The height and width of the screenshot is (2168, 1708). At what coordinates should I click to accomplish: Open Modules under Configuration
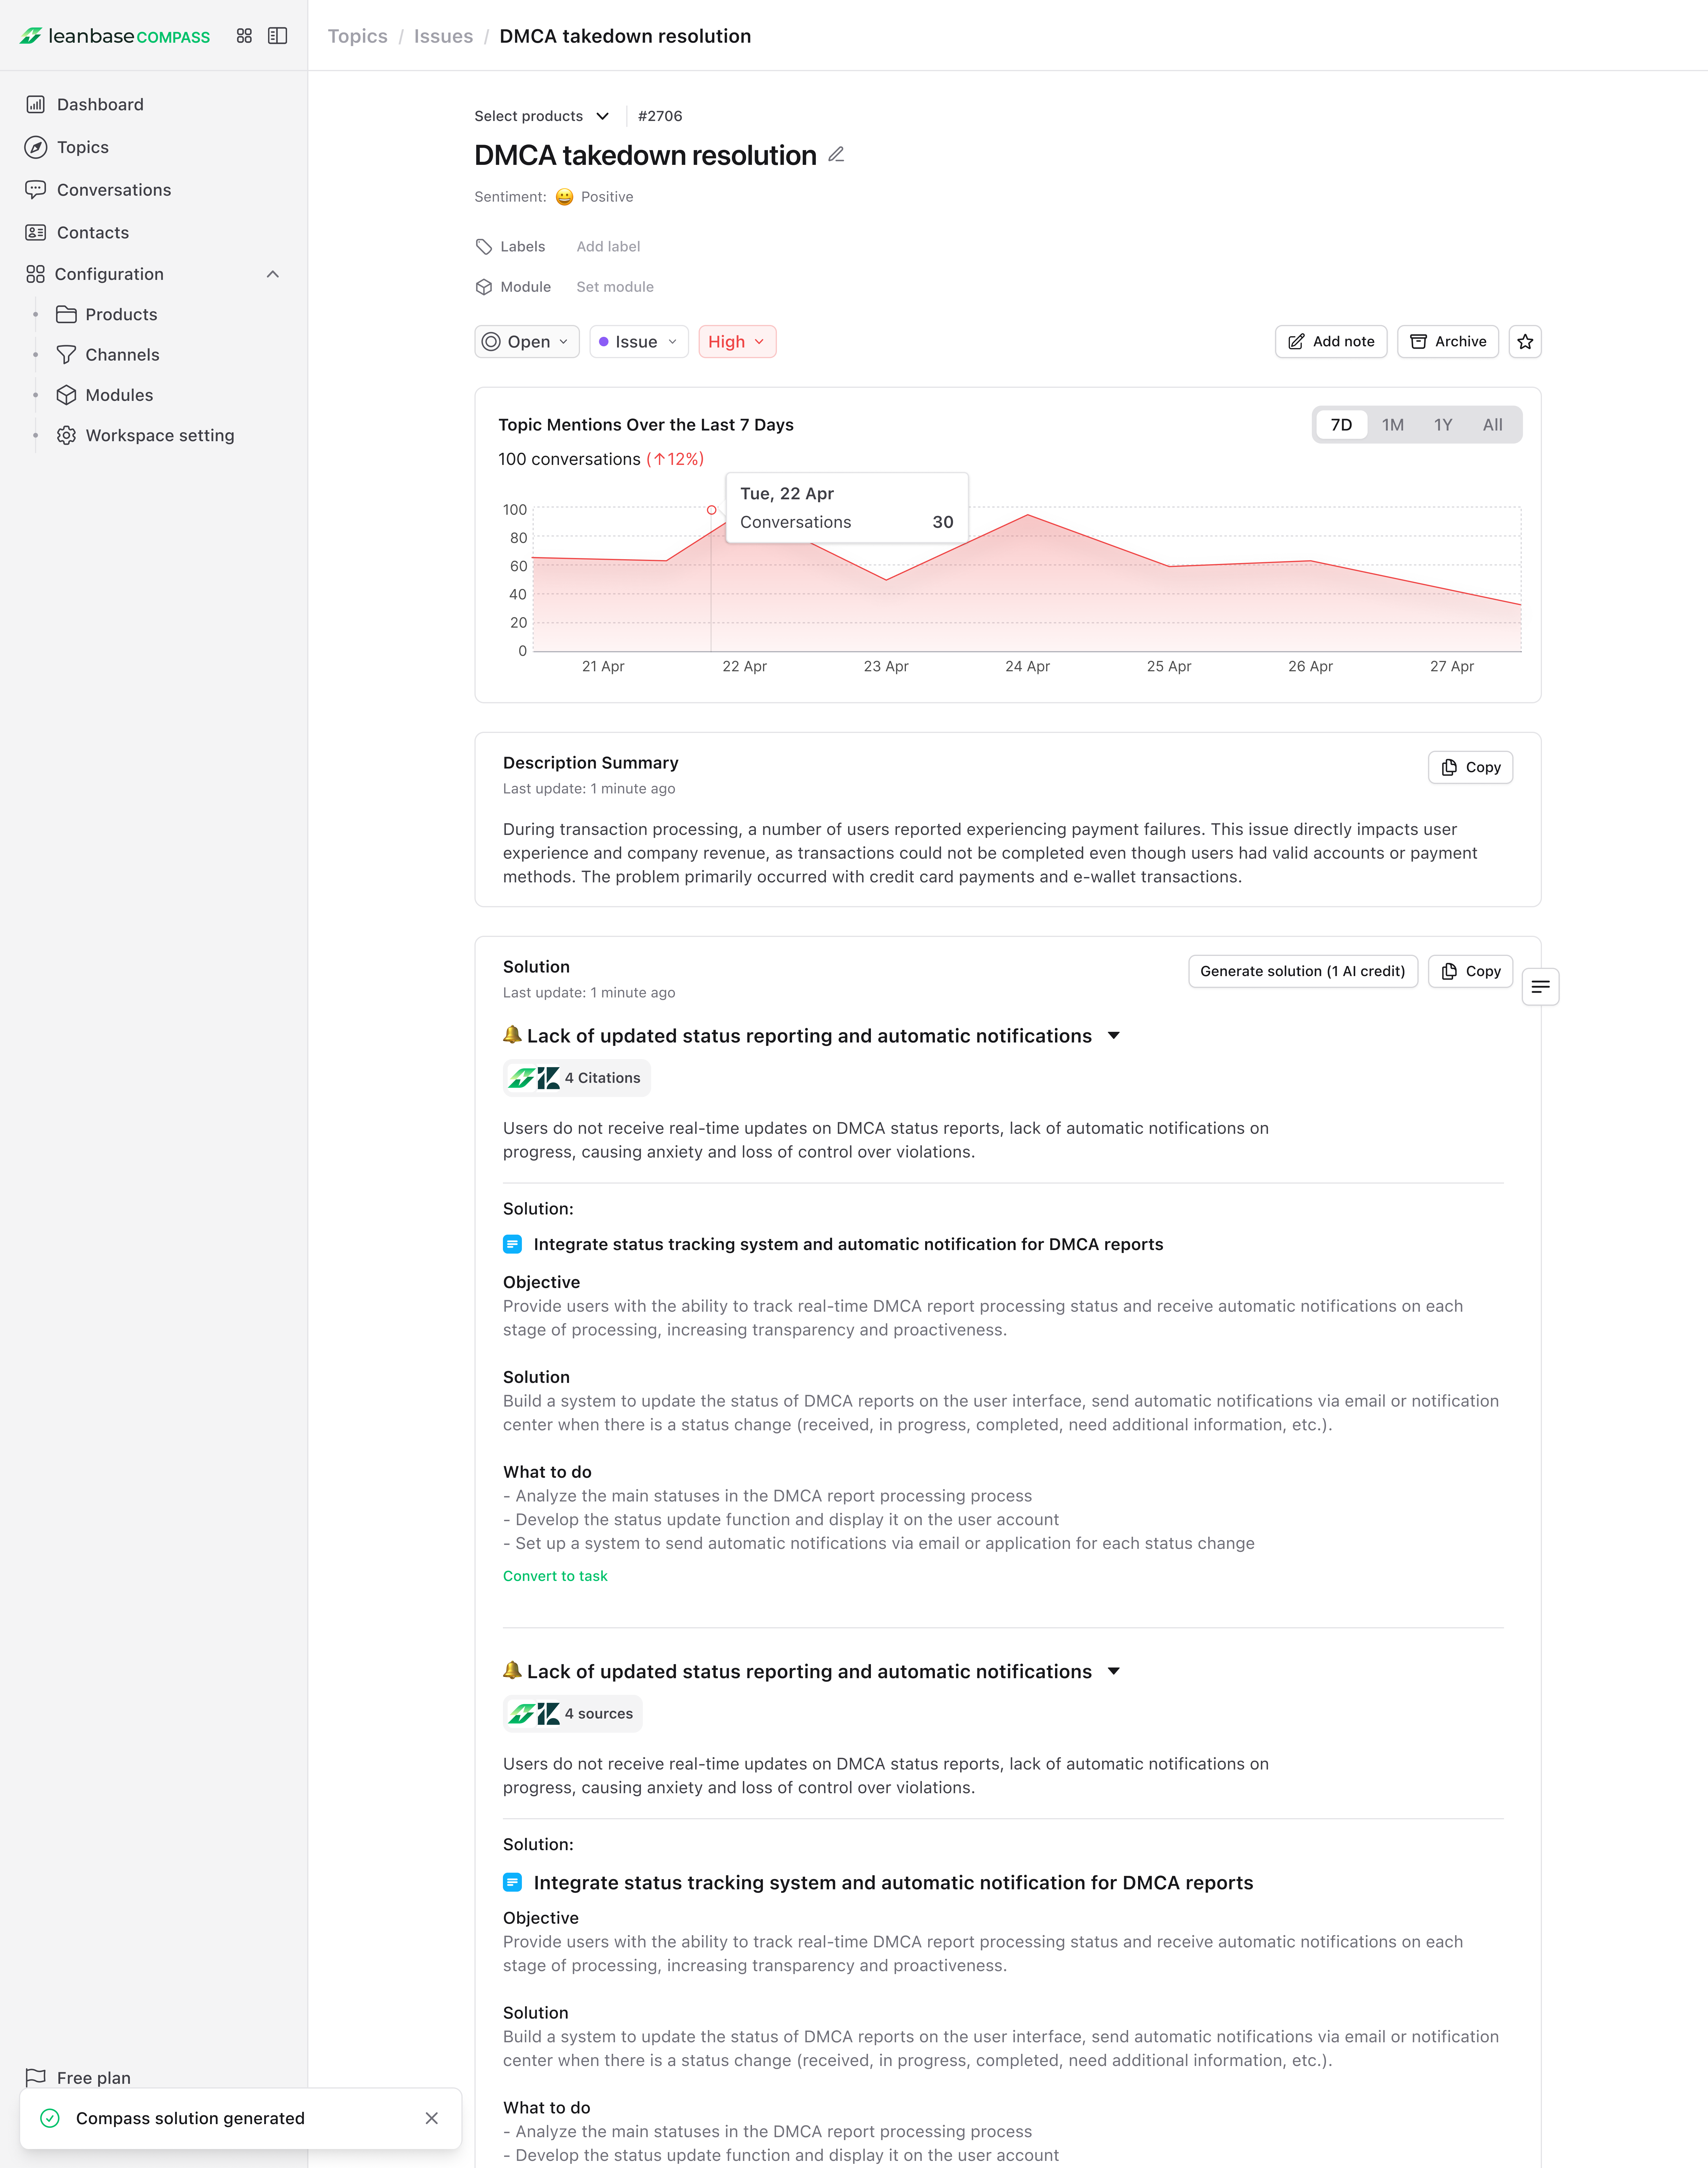119,395
